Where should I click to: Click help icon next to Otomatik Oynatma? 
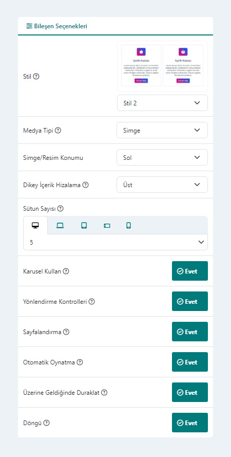coord(80,362)
